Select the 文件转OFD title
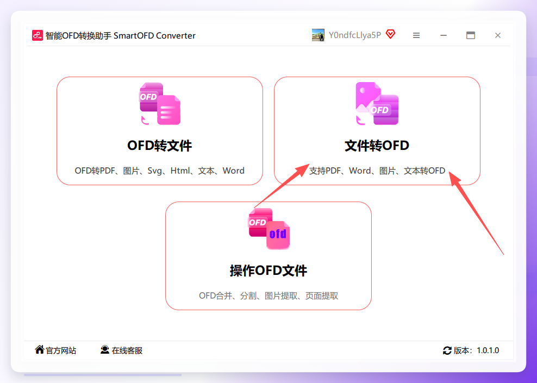This screenshot has height=383, width=537. 377,146
